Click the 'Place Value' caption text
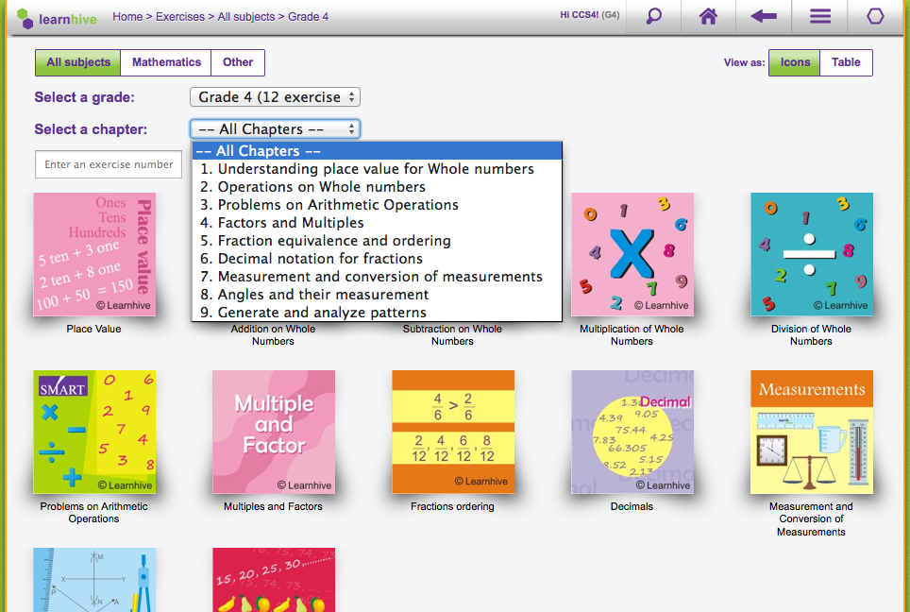Screen dimensions: 910x612 point(94,330)
